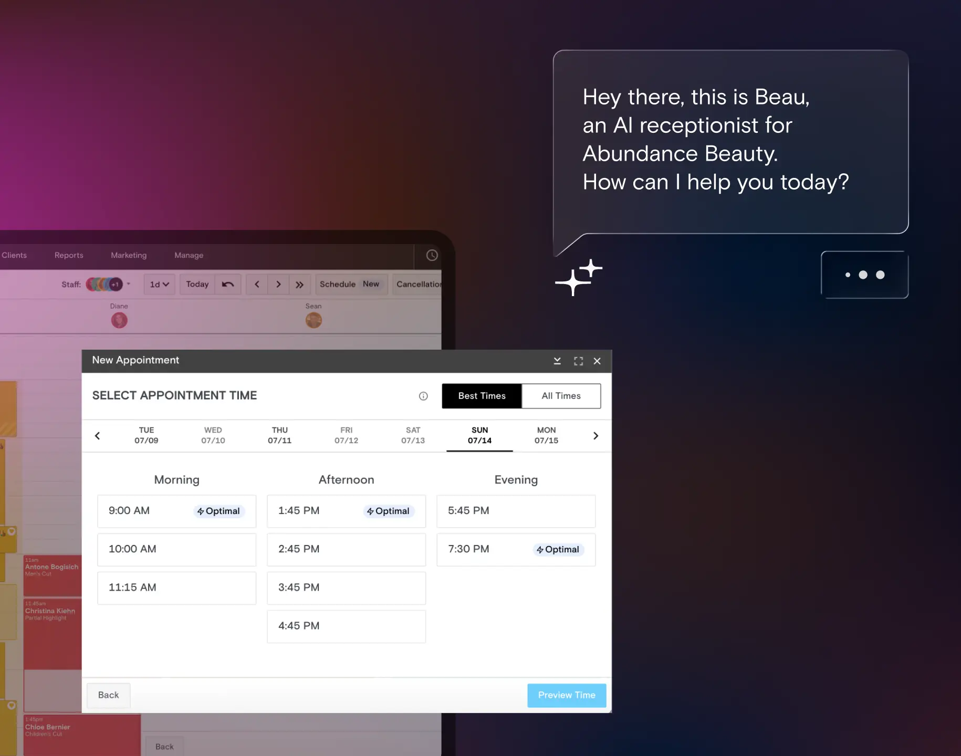Image resolution: width=961 pixels, height=756 pixels.
Task: Open the Cancellation button
Action: (418, 284)
